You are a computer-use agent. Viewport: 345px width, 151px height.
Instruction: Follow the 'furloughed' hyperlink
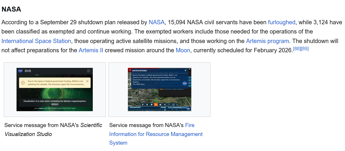[x=282, y=22]
